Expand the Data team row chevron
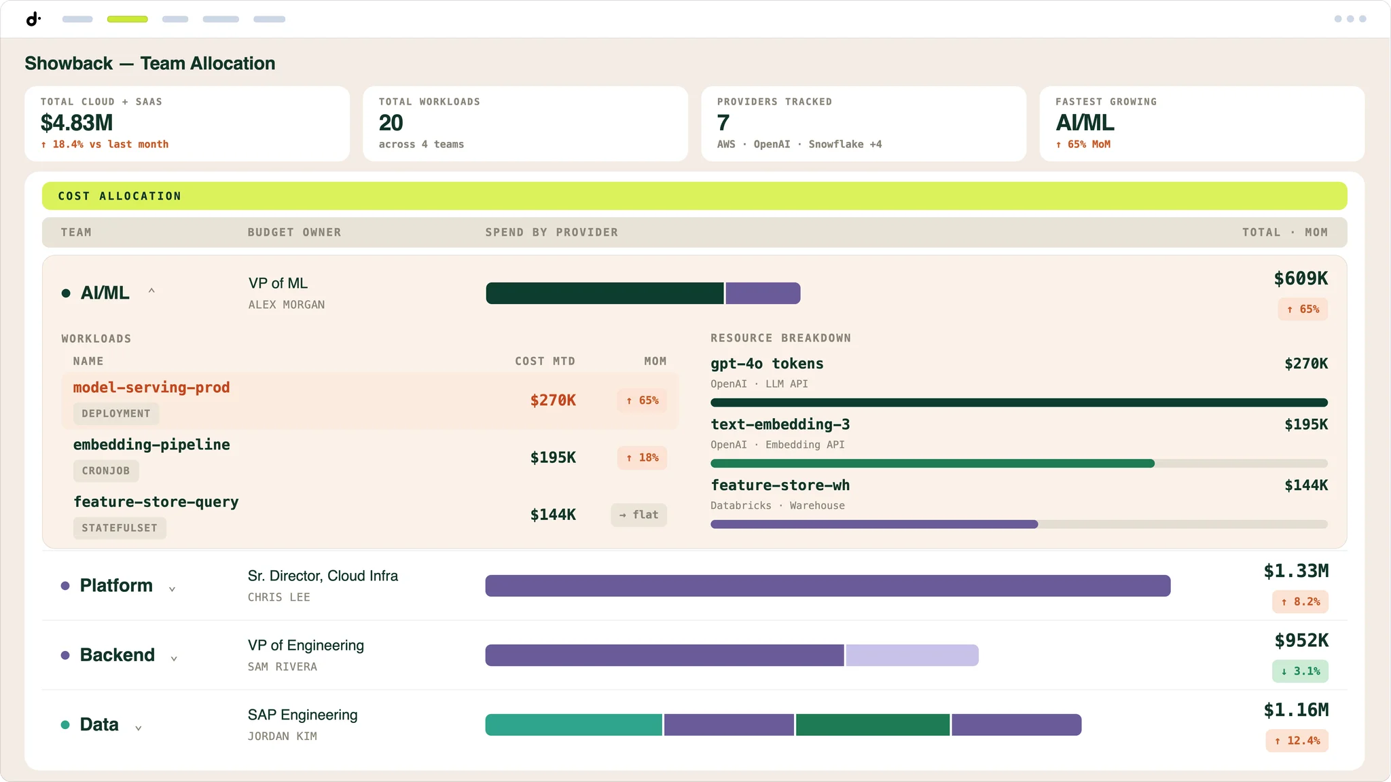This screenshot has width=1391, height=782. (x=139, y=728)
